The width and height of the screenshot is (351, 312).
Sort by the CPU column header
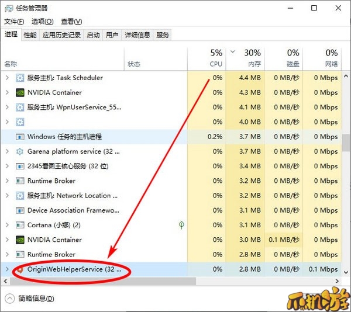click(x=207, y=59)
